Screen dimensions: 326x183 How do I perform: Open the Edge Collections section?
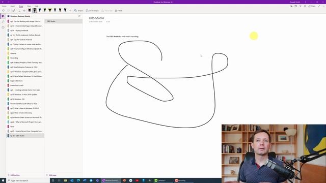pos(25,81)
